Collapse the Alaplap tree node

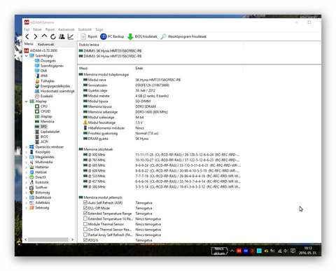27,102
